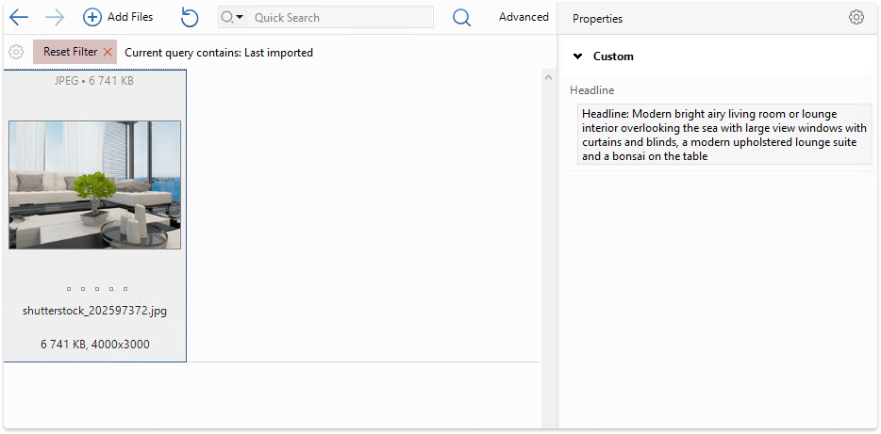
Task: Click the red X on Reset Filter
Action: click(x=108, y=52)
